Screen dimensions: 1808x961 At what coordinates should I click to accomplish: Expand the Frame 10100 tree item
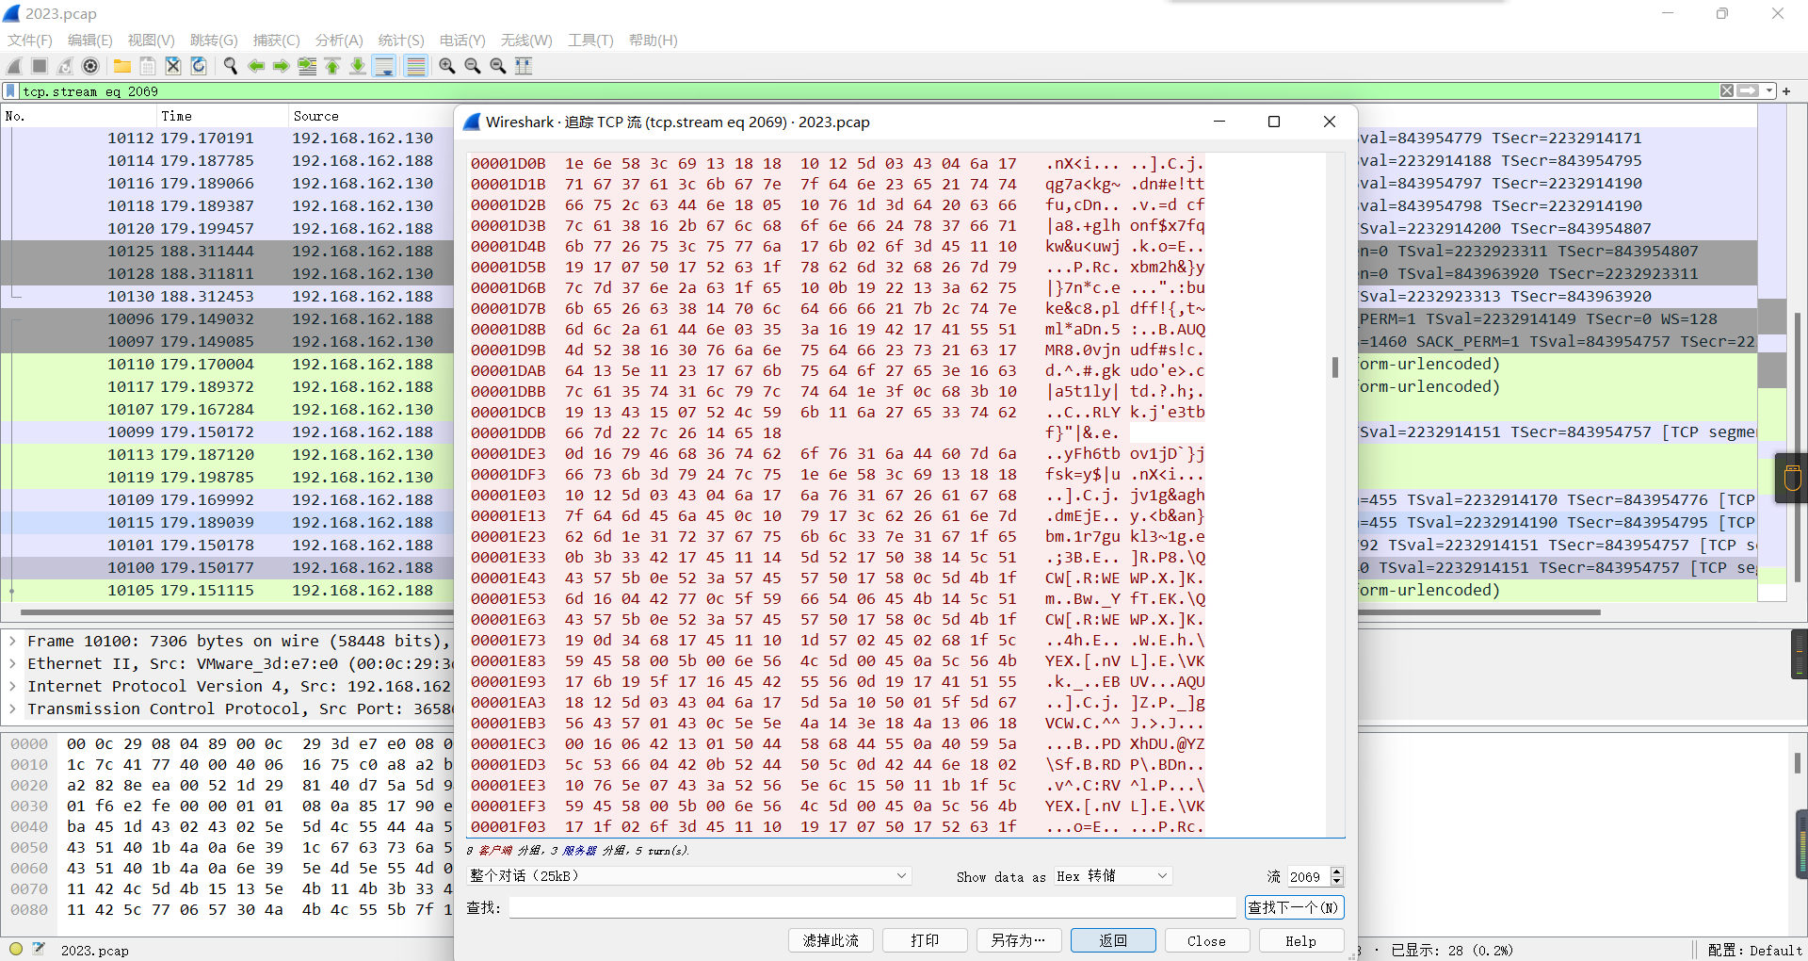tap(12, 641)
